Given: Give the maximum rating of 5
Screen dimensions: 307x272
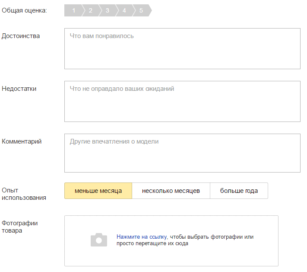Looking at the screenshot, I should pyautogui.click(x=141, y=10).
